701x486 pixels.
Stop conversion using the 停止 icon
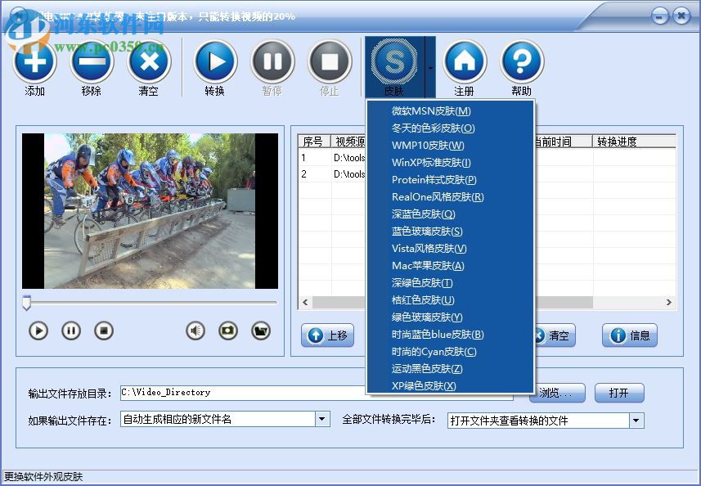329,61
